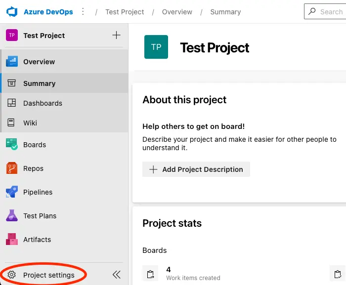This screenshot has height=285, width=346.
Task: Click the Pipelines rocket icon
Action: (12, 192)
